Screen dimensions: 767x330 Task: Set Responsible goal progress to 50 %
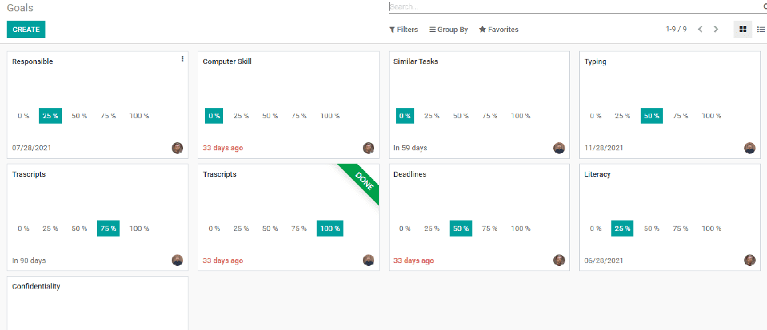80,116
